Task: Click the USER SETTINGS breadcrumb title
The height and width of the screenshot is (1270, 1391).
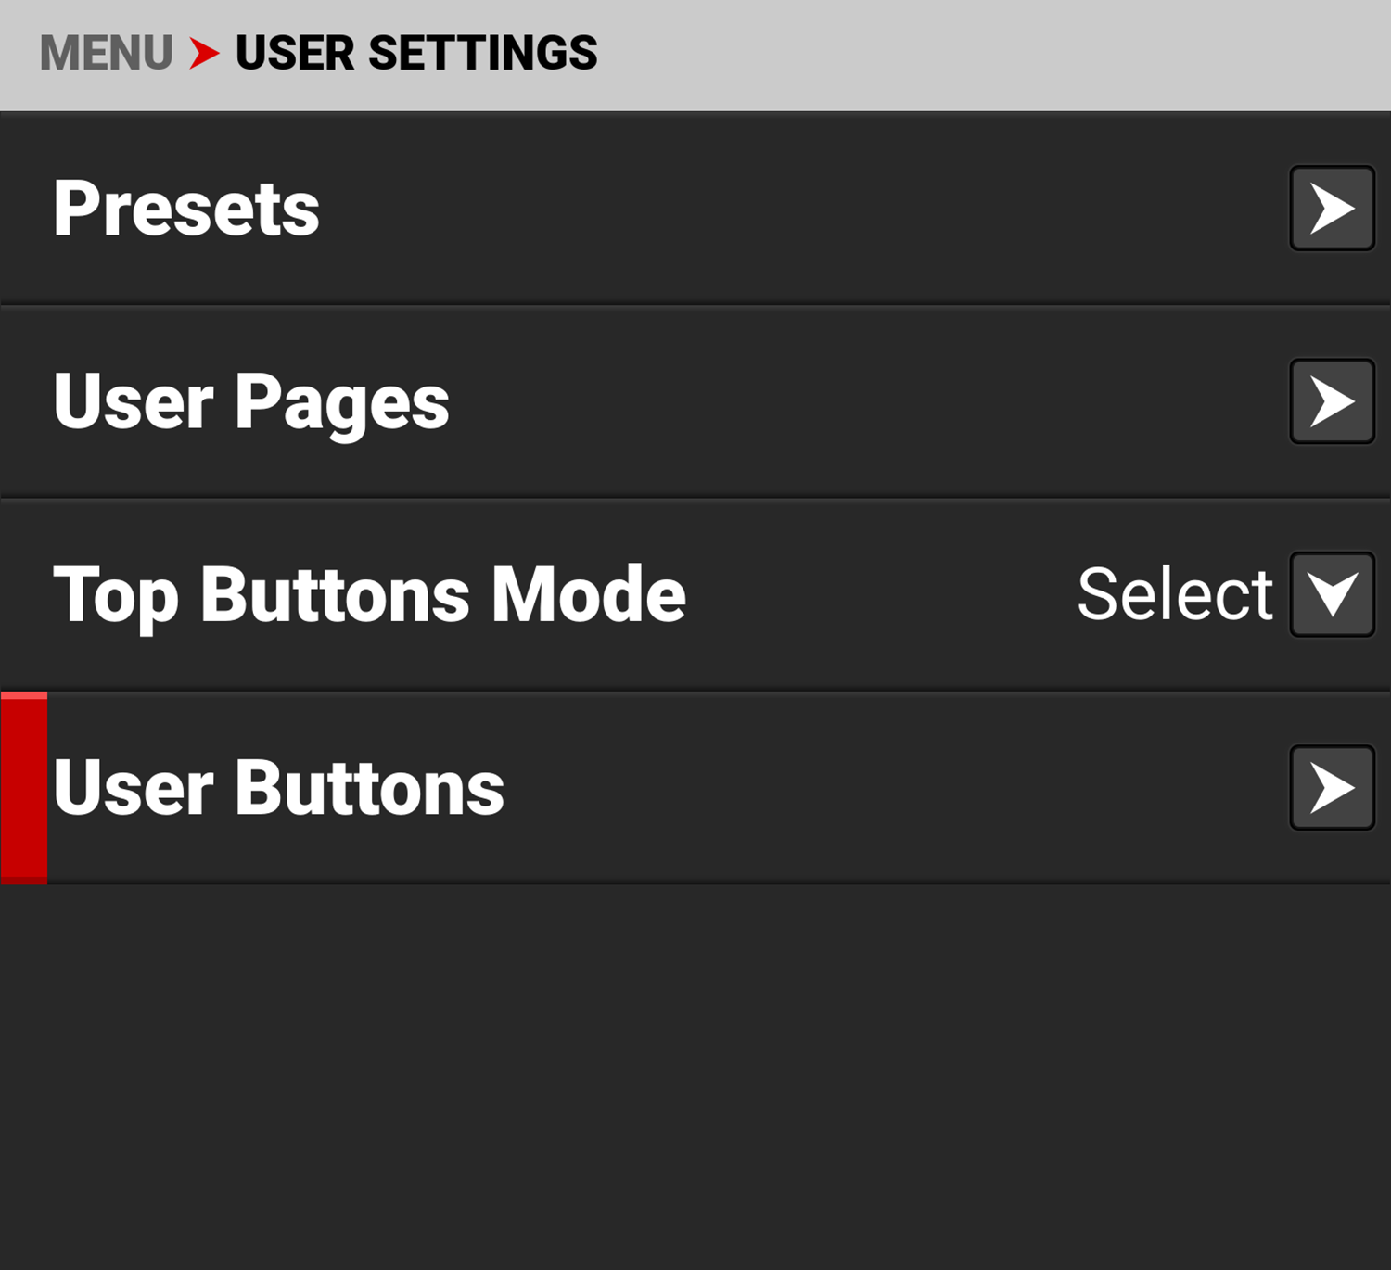Action: (416, 53)
